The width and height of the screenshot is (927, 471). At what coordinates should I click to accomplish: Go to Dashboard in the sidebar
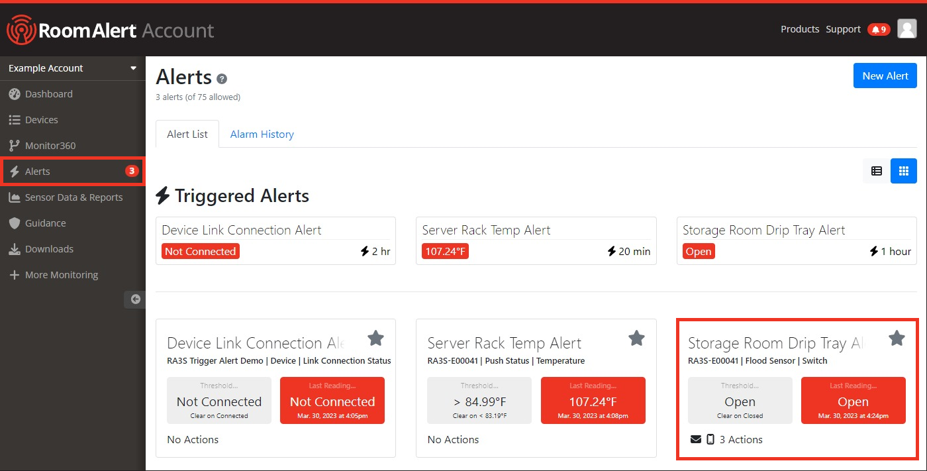[x=48, y=94]
